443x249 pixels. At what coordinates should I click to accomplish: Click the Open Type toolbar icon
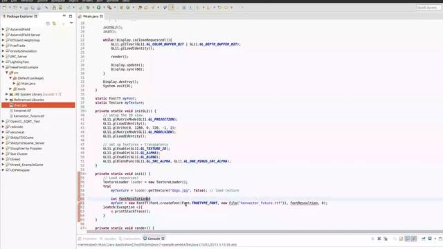pos(140,8)
